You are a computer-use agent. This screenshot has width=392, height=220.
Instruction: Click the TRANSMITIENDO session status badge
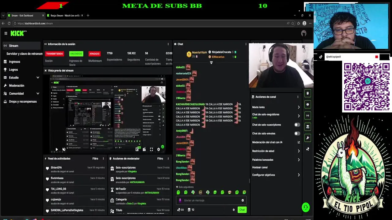coord(54,54)
